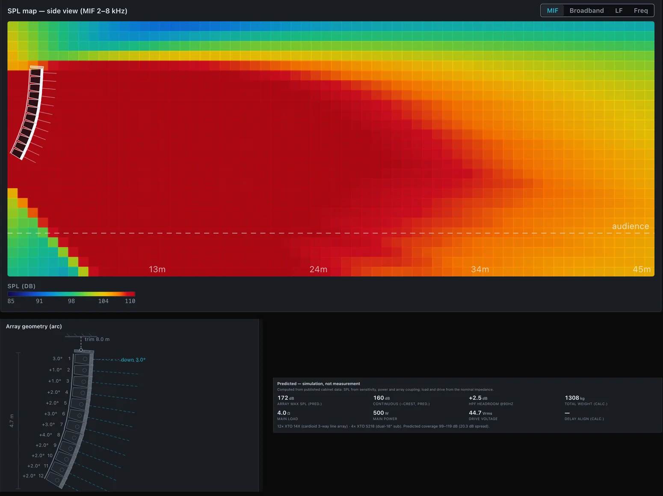Click the SPL color gradient legend bar

[x=71, y=294]
